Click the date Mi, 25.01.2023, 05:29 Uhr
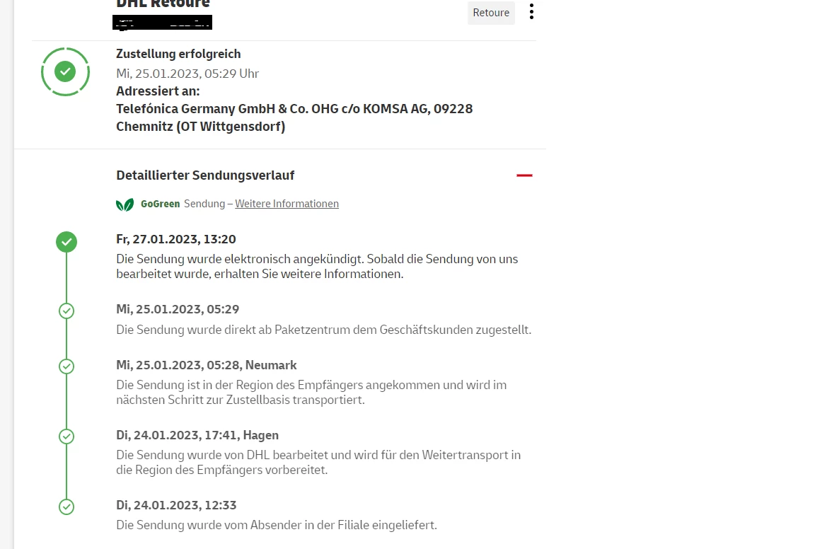 pyautogui.click(x=187, y=74)
